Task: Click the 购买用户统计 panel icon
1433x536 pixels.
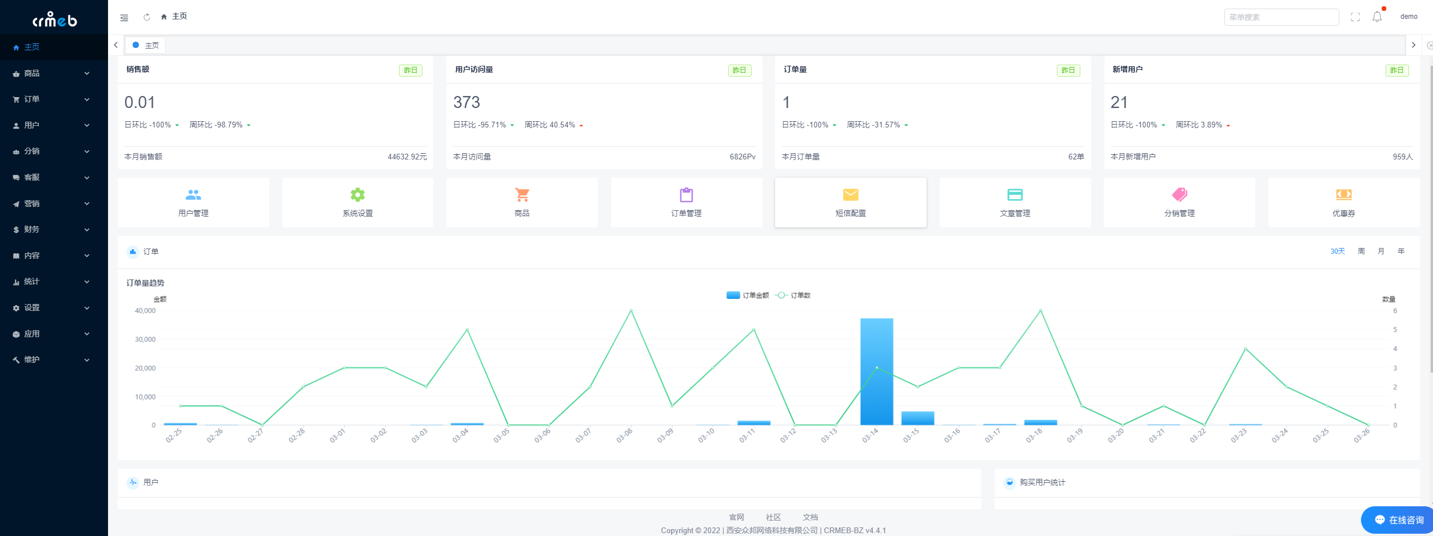Action: click(x=1009, y=482)
